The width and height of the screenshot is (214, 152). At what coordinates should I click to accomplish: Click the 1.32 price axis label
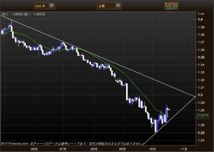[x=201, y=80]
